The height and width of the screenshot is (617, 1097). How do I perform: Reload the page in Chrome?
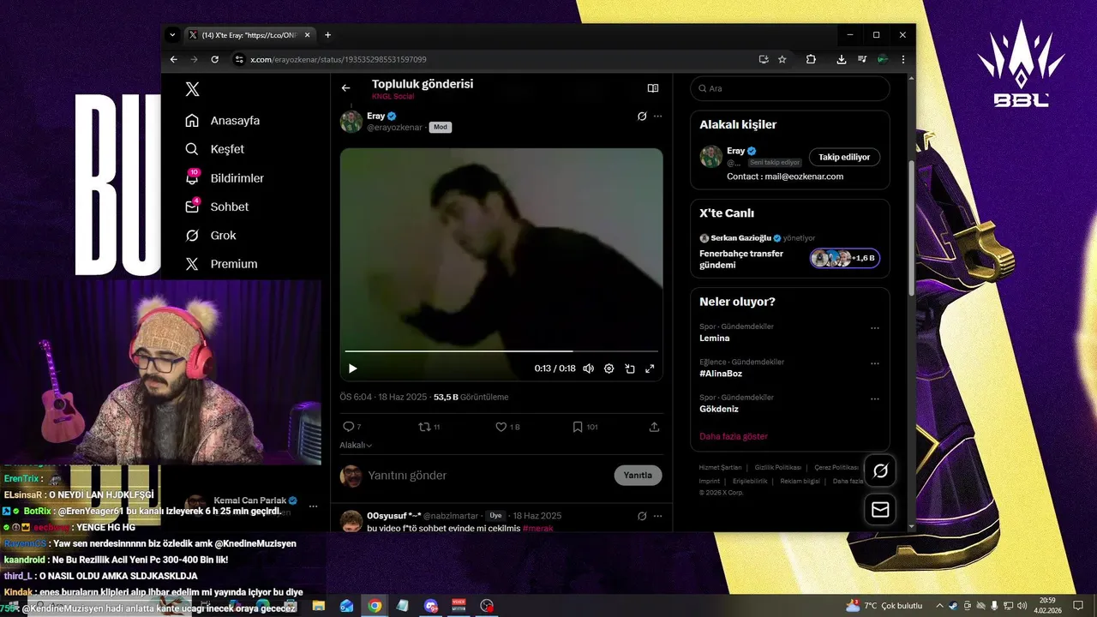(214, 59)
